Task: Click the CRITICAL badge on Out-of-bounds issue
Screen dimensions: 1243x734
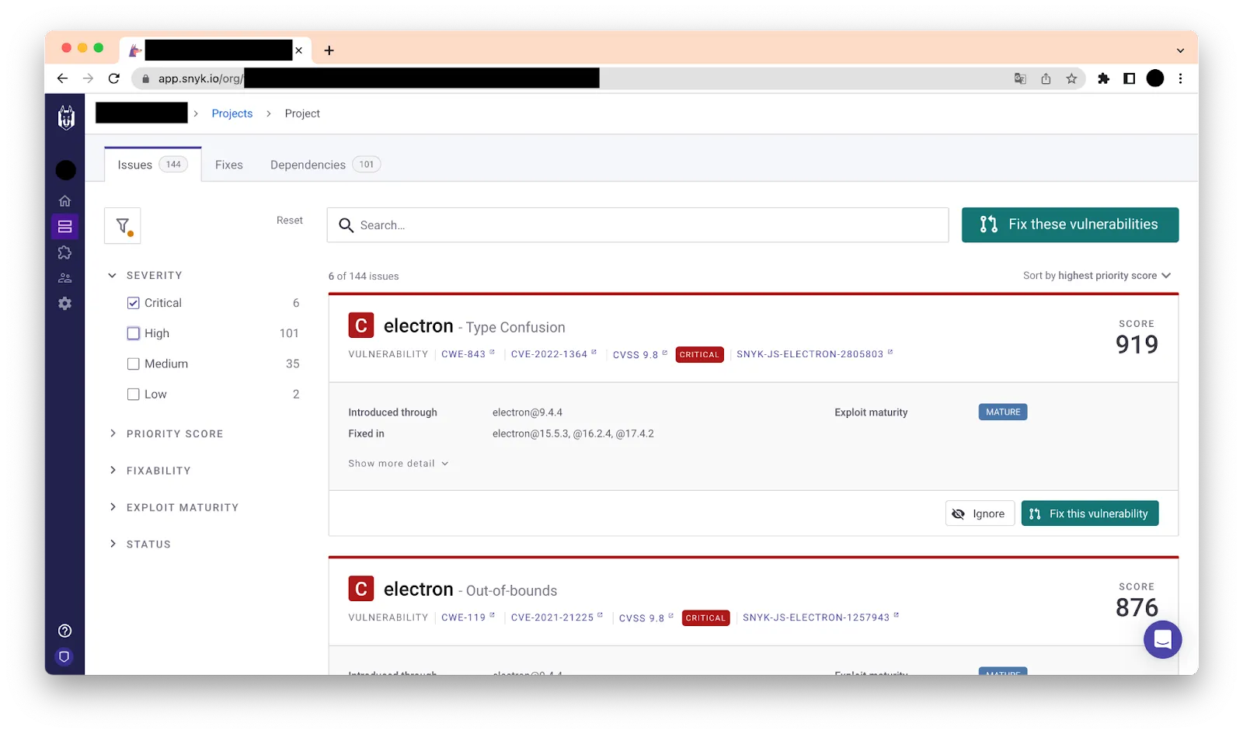Action: coord(705,618)
